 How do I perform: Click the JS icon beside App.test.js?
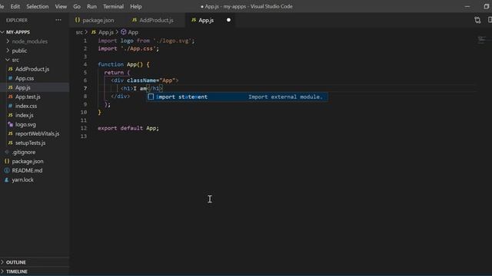coord(10,97)
